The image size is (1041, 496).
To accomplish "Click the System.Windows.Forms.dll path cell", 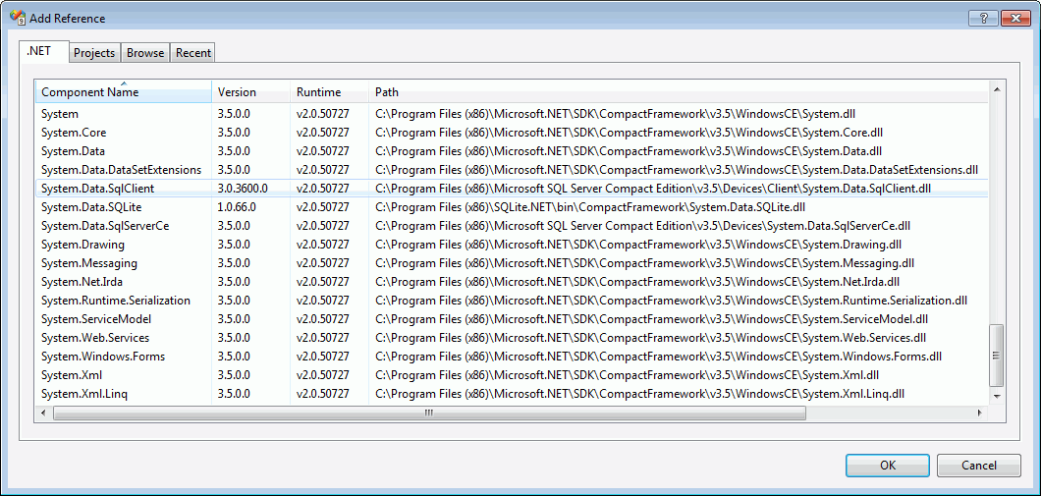I will coord(659,357).
